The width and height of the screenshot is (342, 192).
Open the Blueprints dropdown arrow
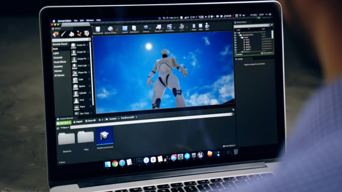[163, 28]
